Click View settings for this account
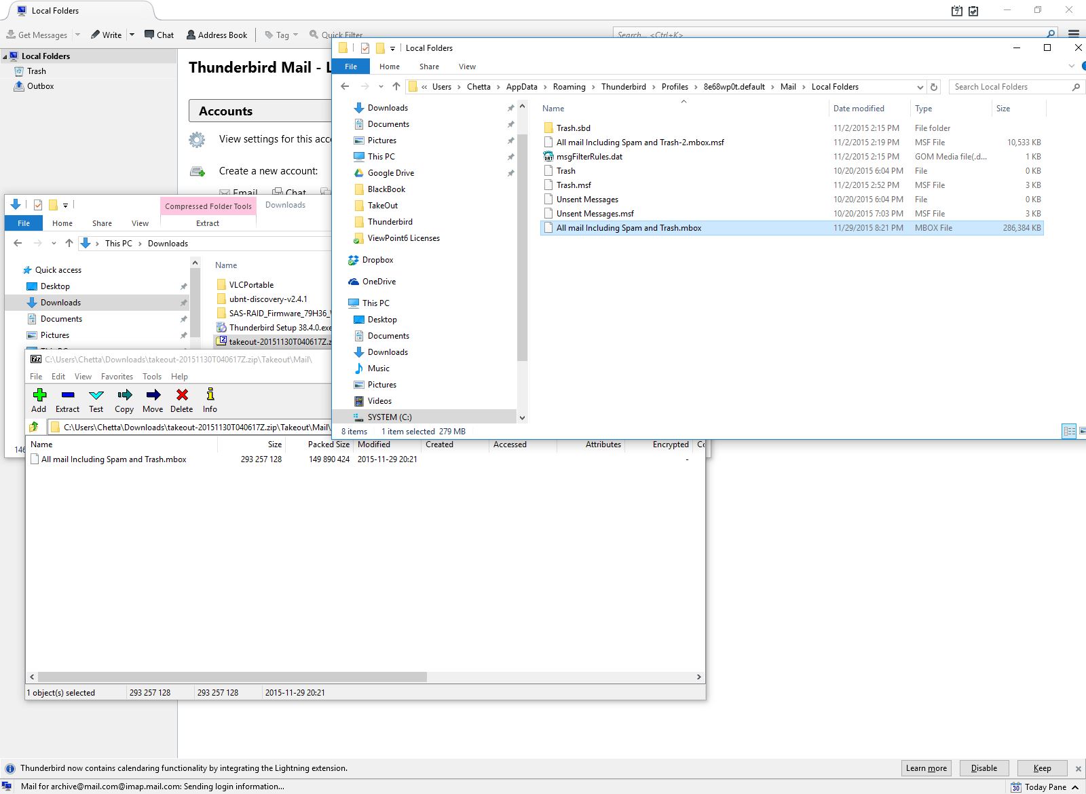This screenshot has height=794, width=1086. tap(275, 139)
